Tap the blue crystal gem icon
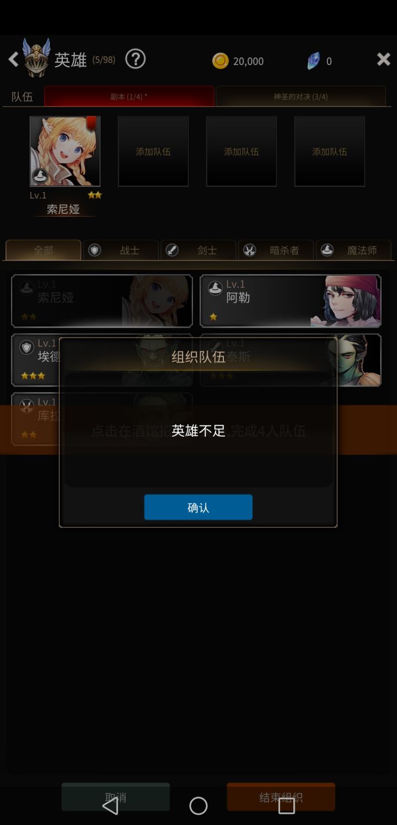The height and width of the screenshot is (825, 397). point(313,61)
